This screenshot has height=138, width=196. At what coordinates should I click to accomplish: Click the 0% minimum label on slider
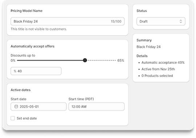(13, 60)
